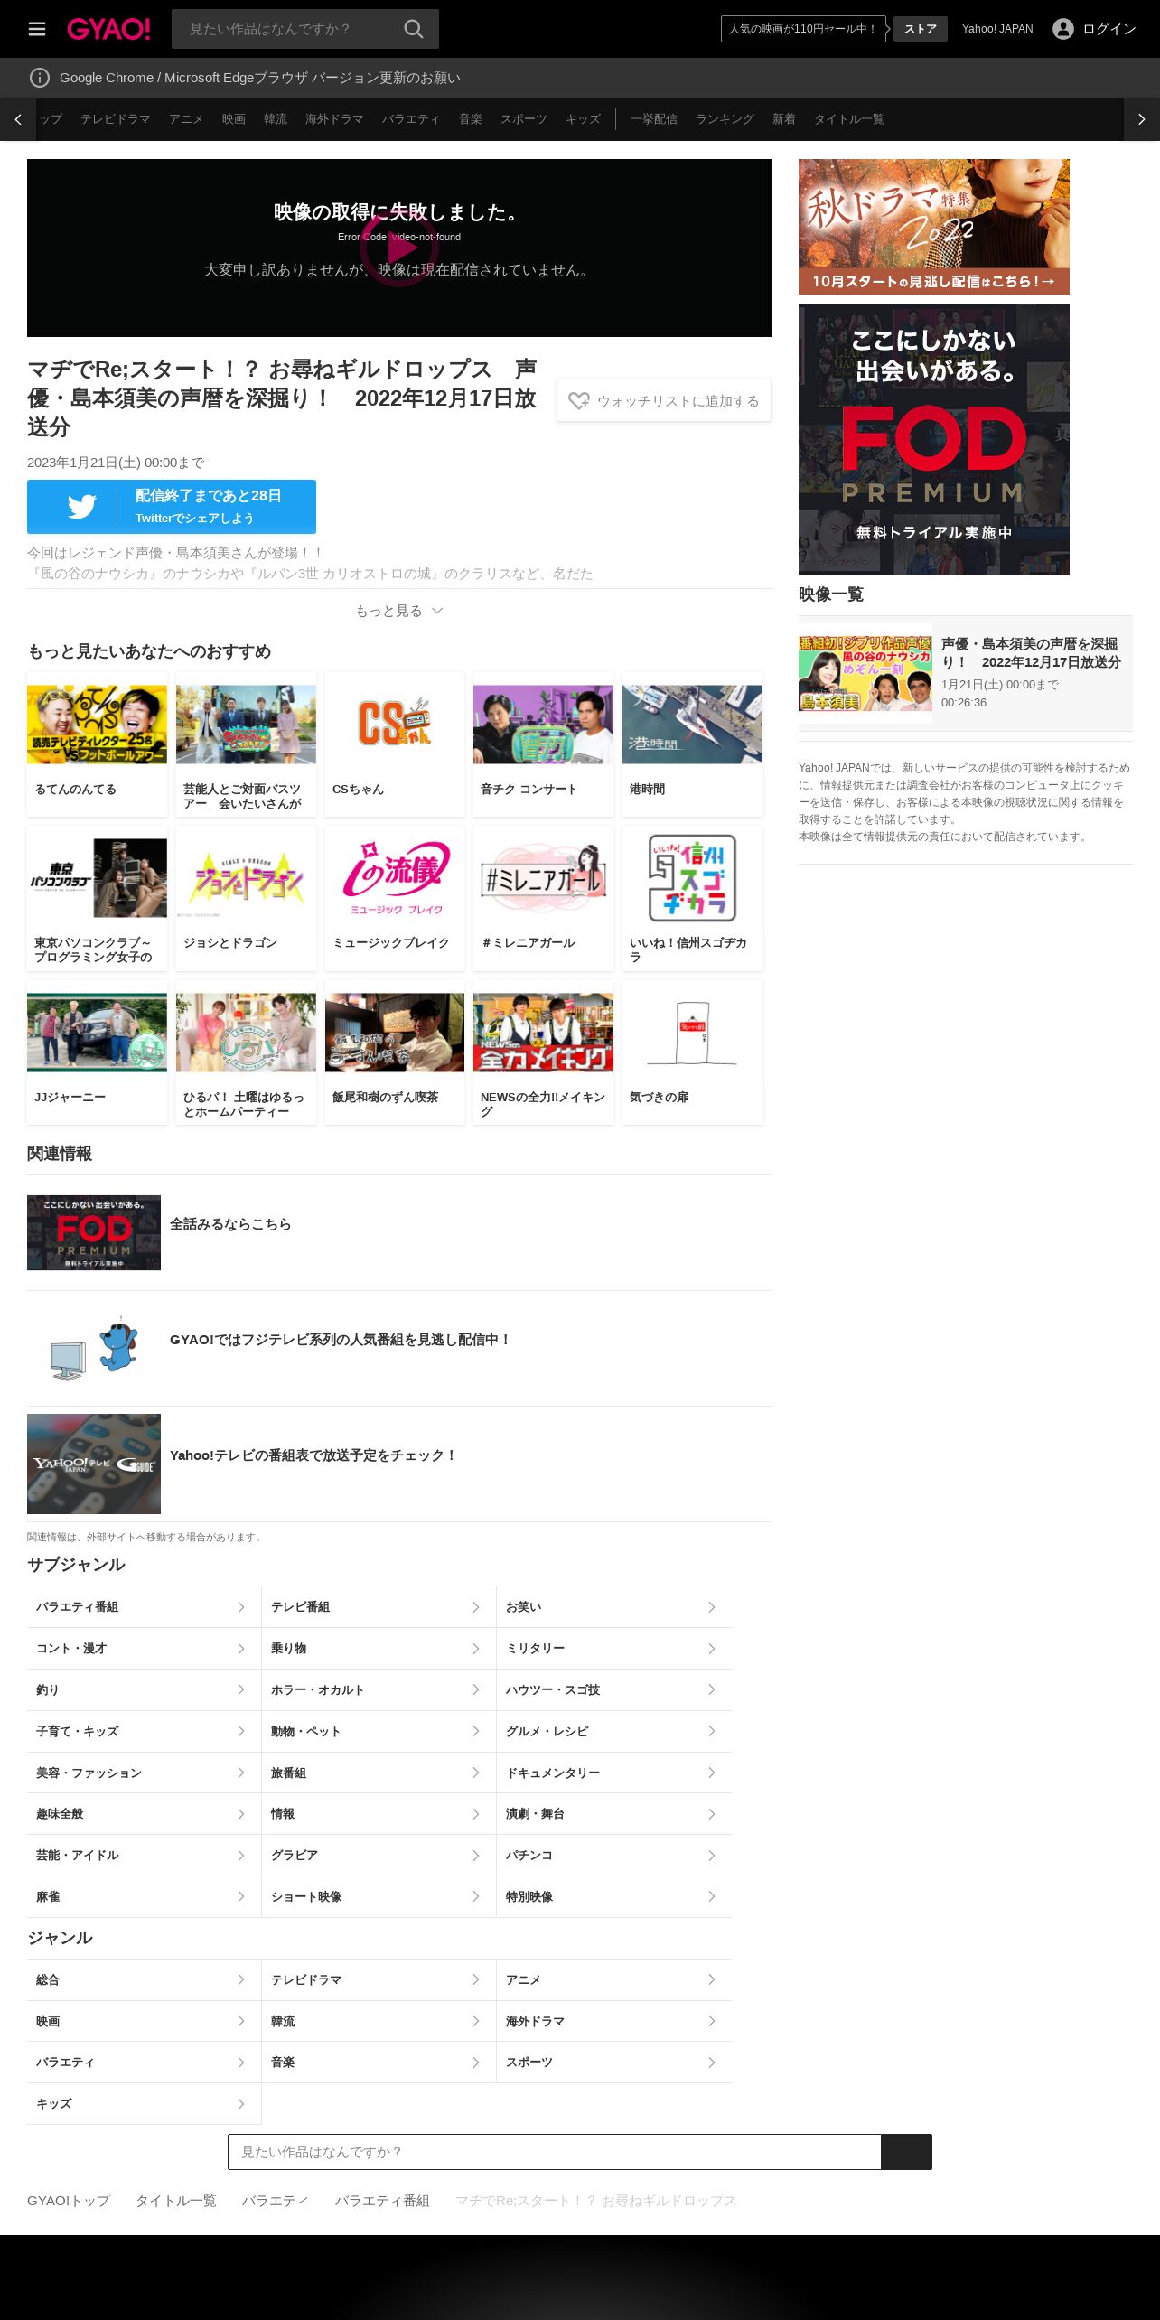Open グルメ・レシピ subgenre row
1160x2320 pixels.
[x=614, y=1731]
